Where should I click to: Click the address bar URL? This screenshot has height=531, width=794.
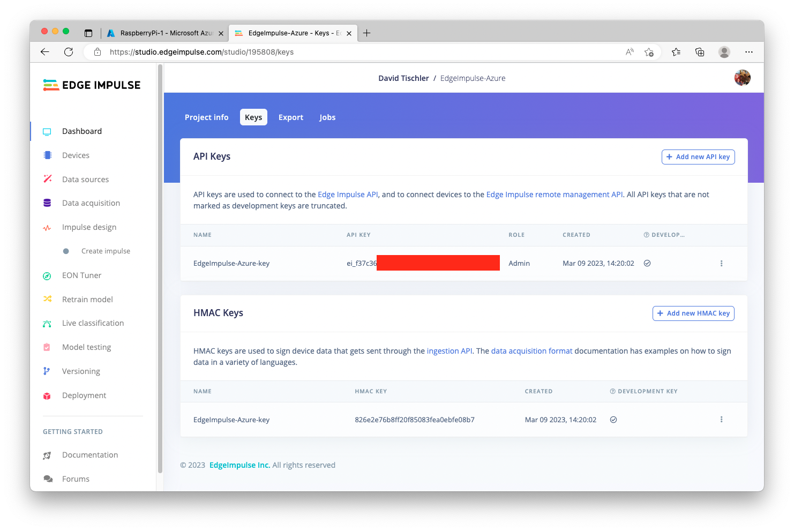click(x=201, y=52)
